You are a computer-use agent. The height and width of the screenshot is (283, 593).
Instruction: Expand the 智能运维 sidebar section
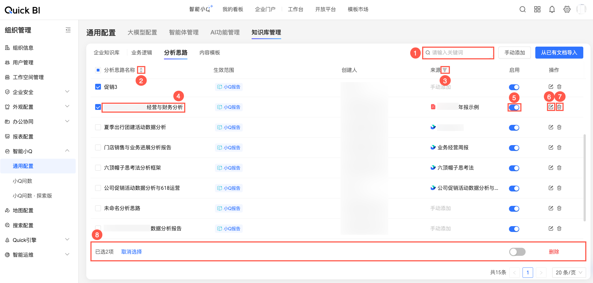click(x=67, y=254)
